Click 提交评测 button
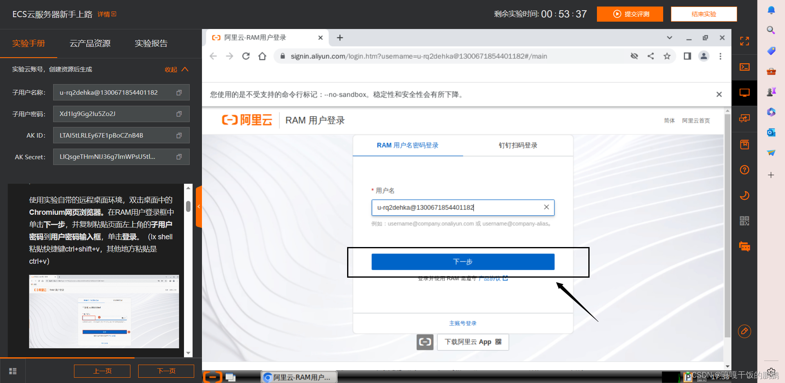Viewport: 785px width, 383px height. (x=630, y=14)
